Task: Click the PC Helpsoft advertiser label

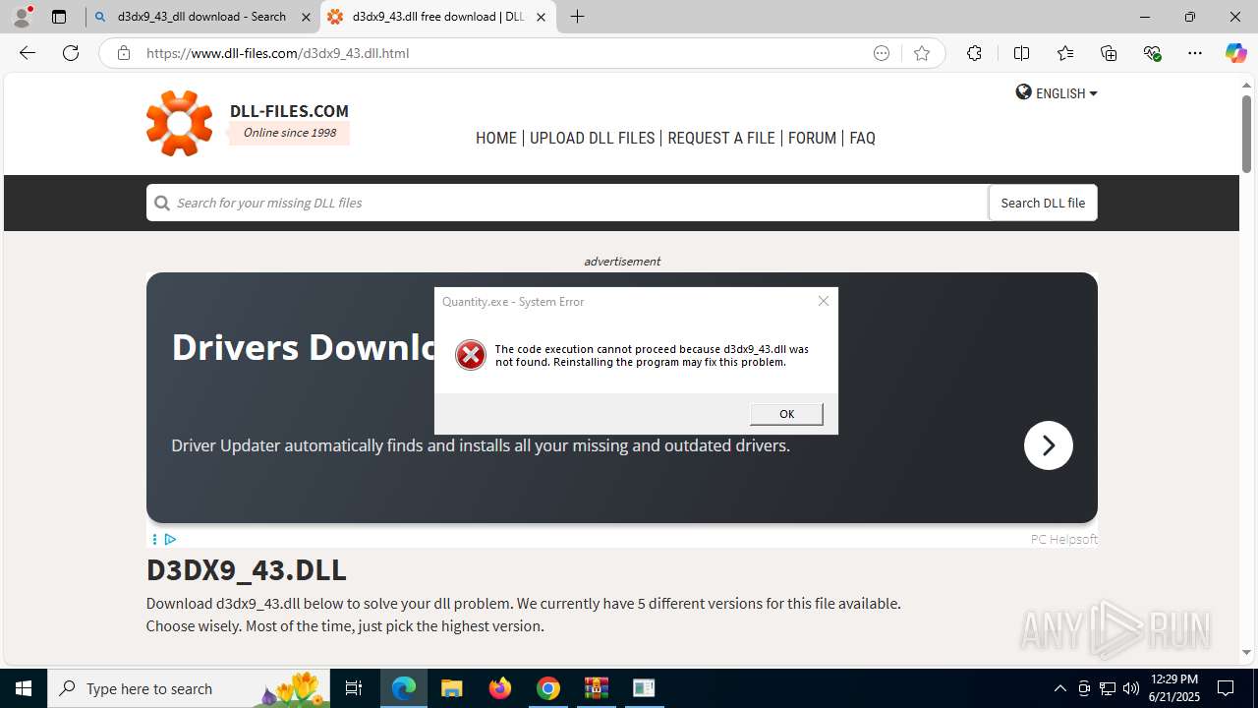Action: [1063, 539]
